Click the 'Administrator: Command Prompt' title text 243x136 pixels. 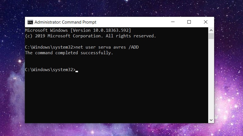click(x=65, y=22)
